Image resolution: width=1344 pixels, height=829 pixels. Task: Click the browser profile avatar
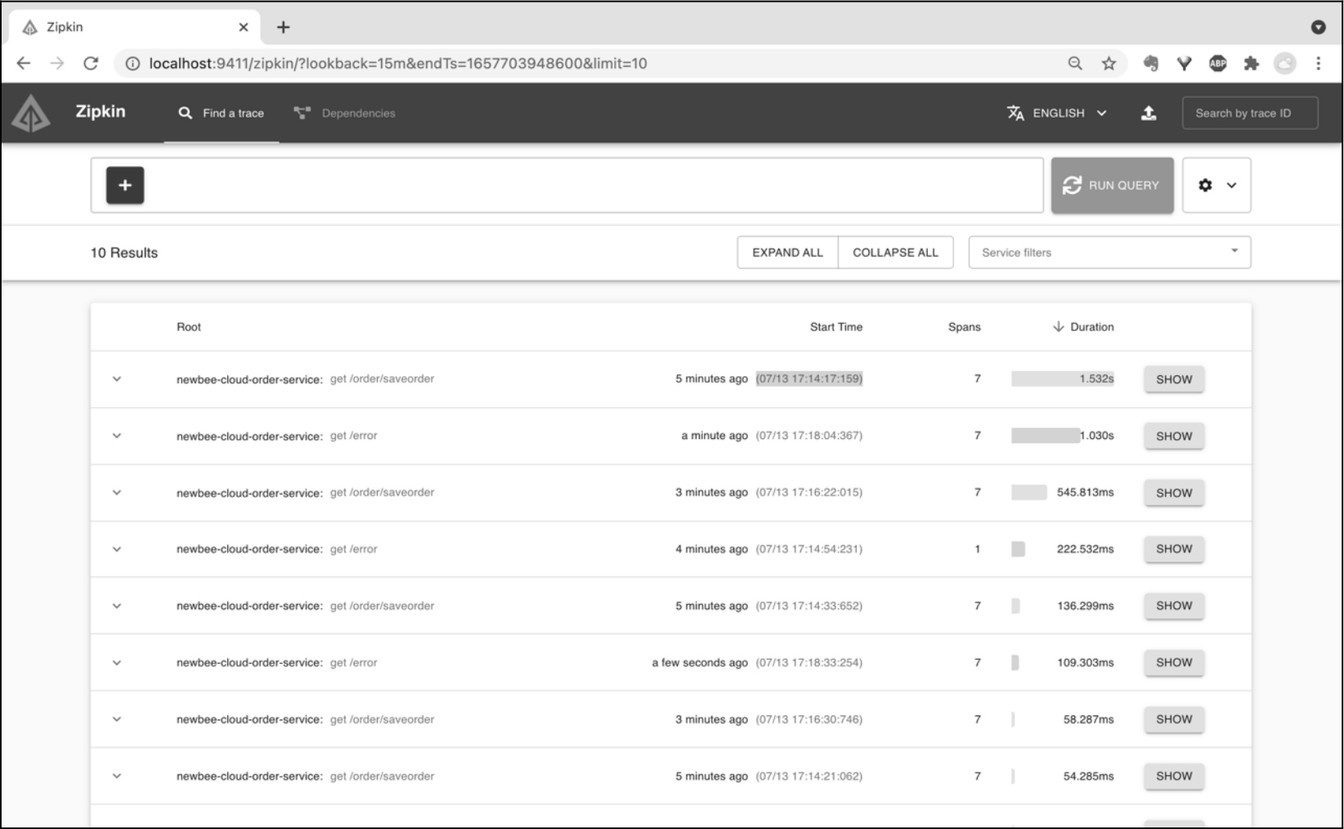click(x=1285, y=63)
